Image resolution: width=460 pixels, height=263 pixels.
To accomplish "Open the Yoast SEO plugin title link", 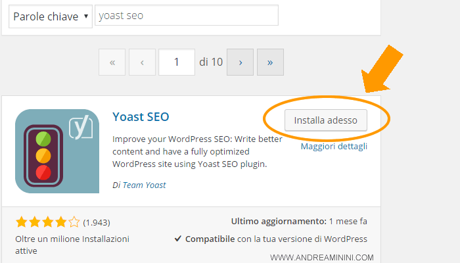I will click(x=141, y=117).
